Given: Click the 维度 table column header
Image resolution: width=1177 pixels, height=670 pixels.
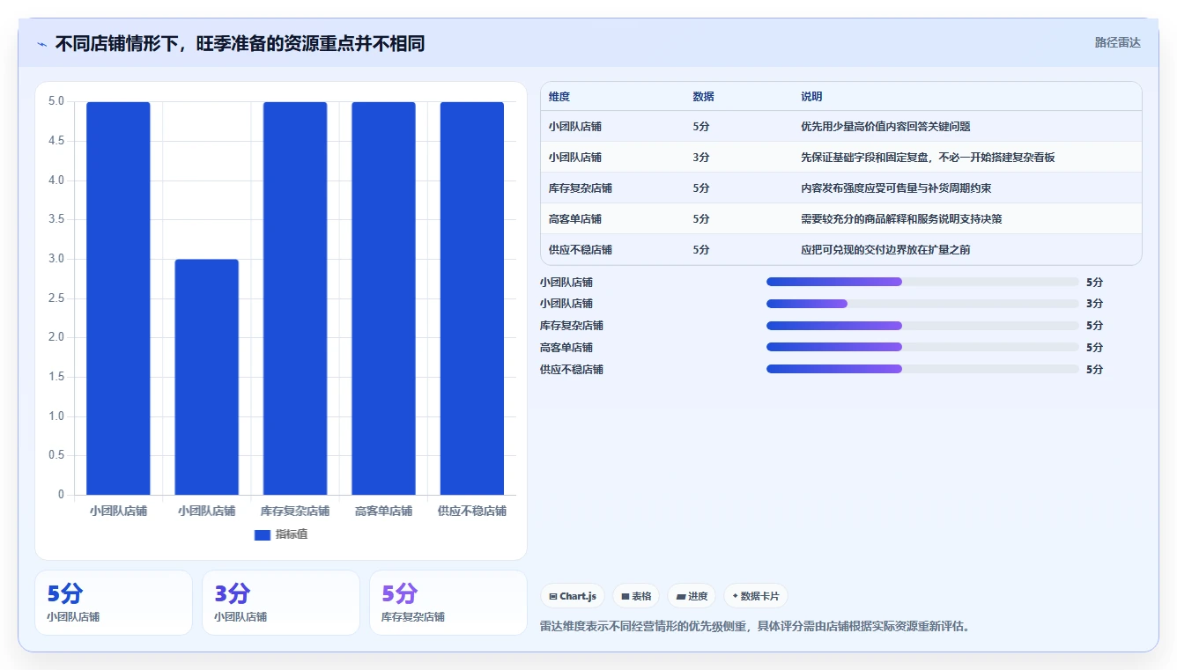Looking at the screenshot, I should pyautogui.click(x=559, y=97).
